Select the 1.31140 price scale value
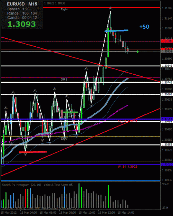Viewport: 173px width, 216px height. [x=167, y=18]
